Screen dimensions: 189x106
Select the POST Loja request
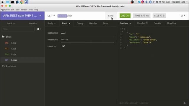[22, 54]
